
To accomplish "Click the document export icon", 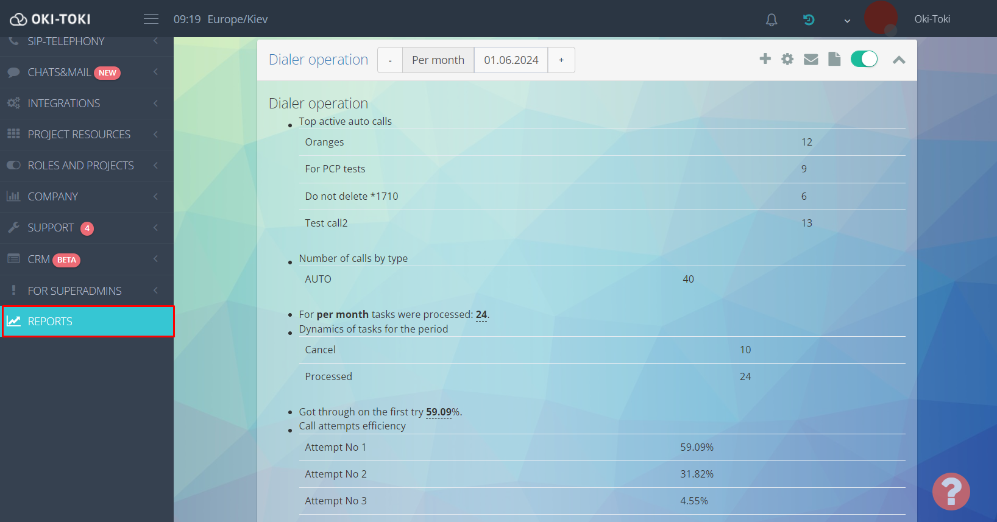I will click(x=834, y=59).
